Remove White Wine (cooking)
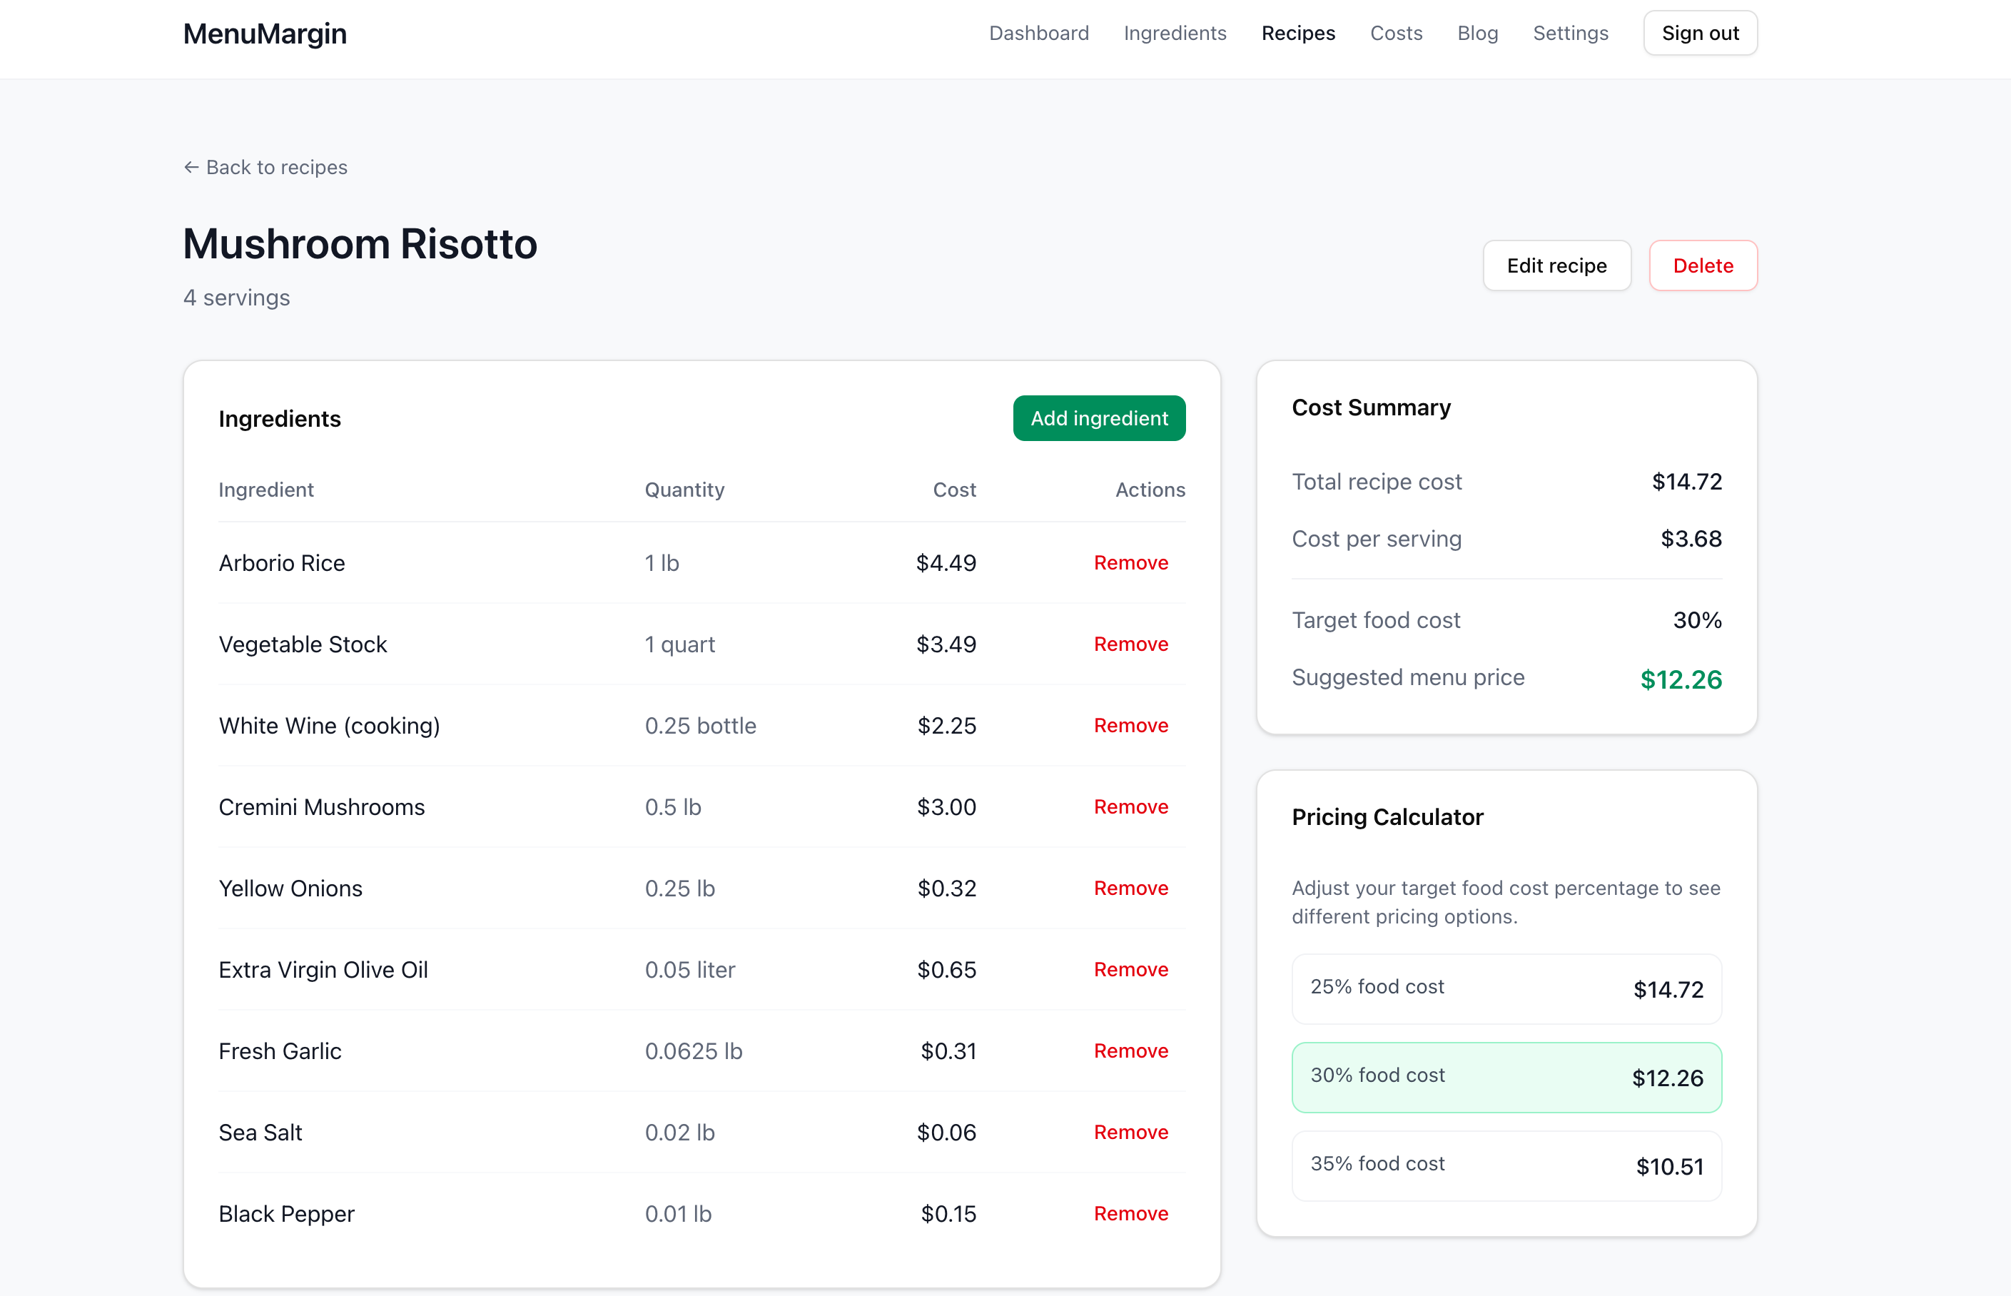Screen dimensions: 2011x1296 [1131, 724]
